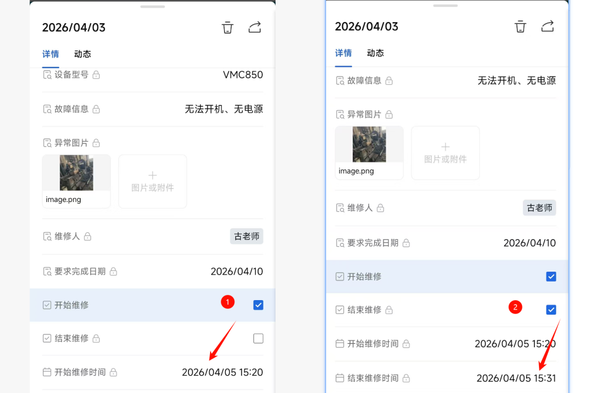Click lock icon beside 结束维修 in left panel

click(96, 338)
